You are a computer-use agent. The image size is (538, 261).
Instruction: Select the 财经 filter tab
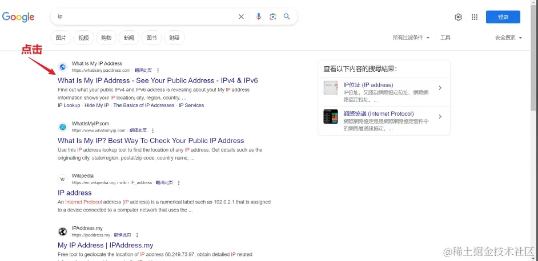[174, 38]
